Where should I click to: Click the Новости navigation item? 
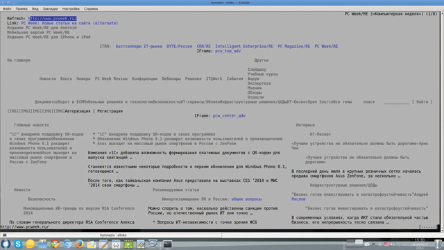click(x=48, y=78)
